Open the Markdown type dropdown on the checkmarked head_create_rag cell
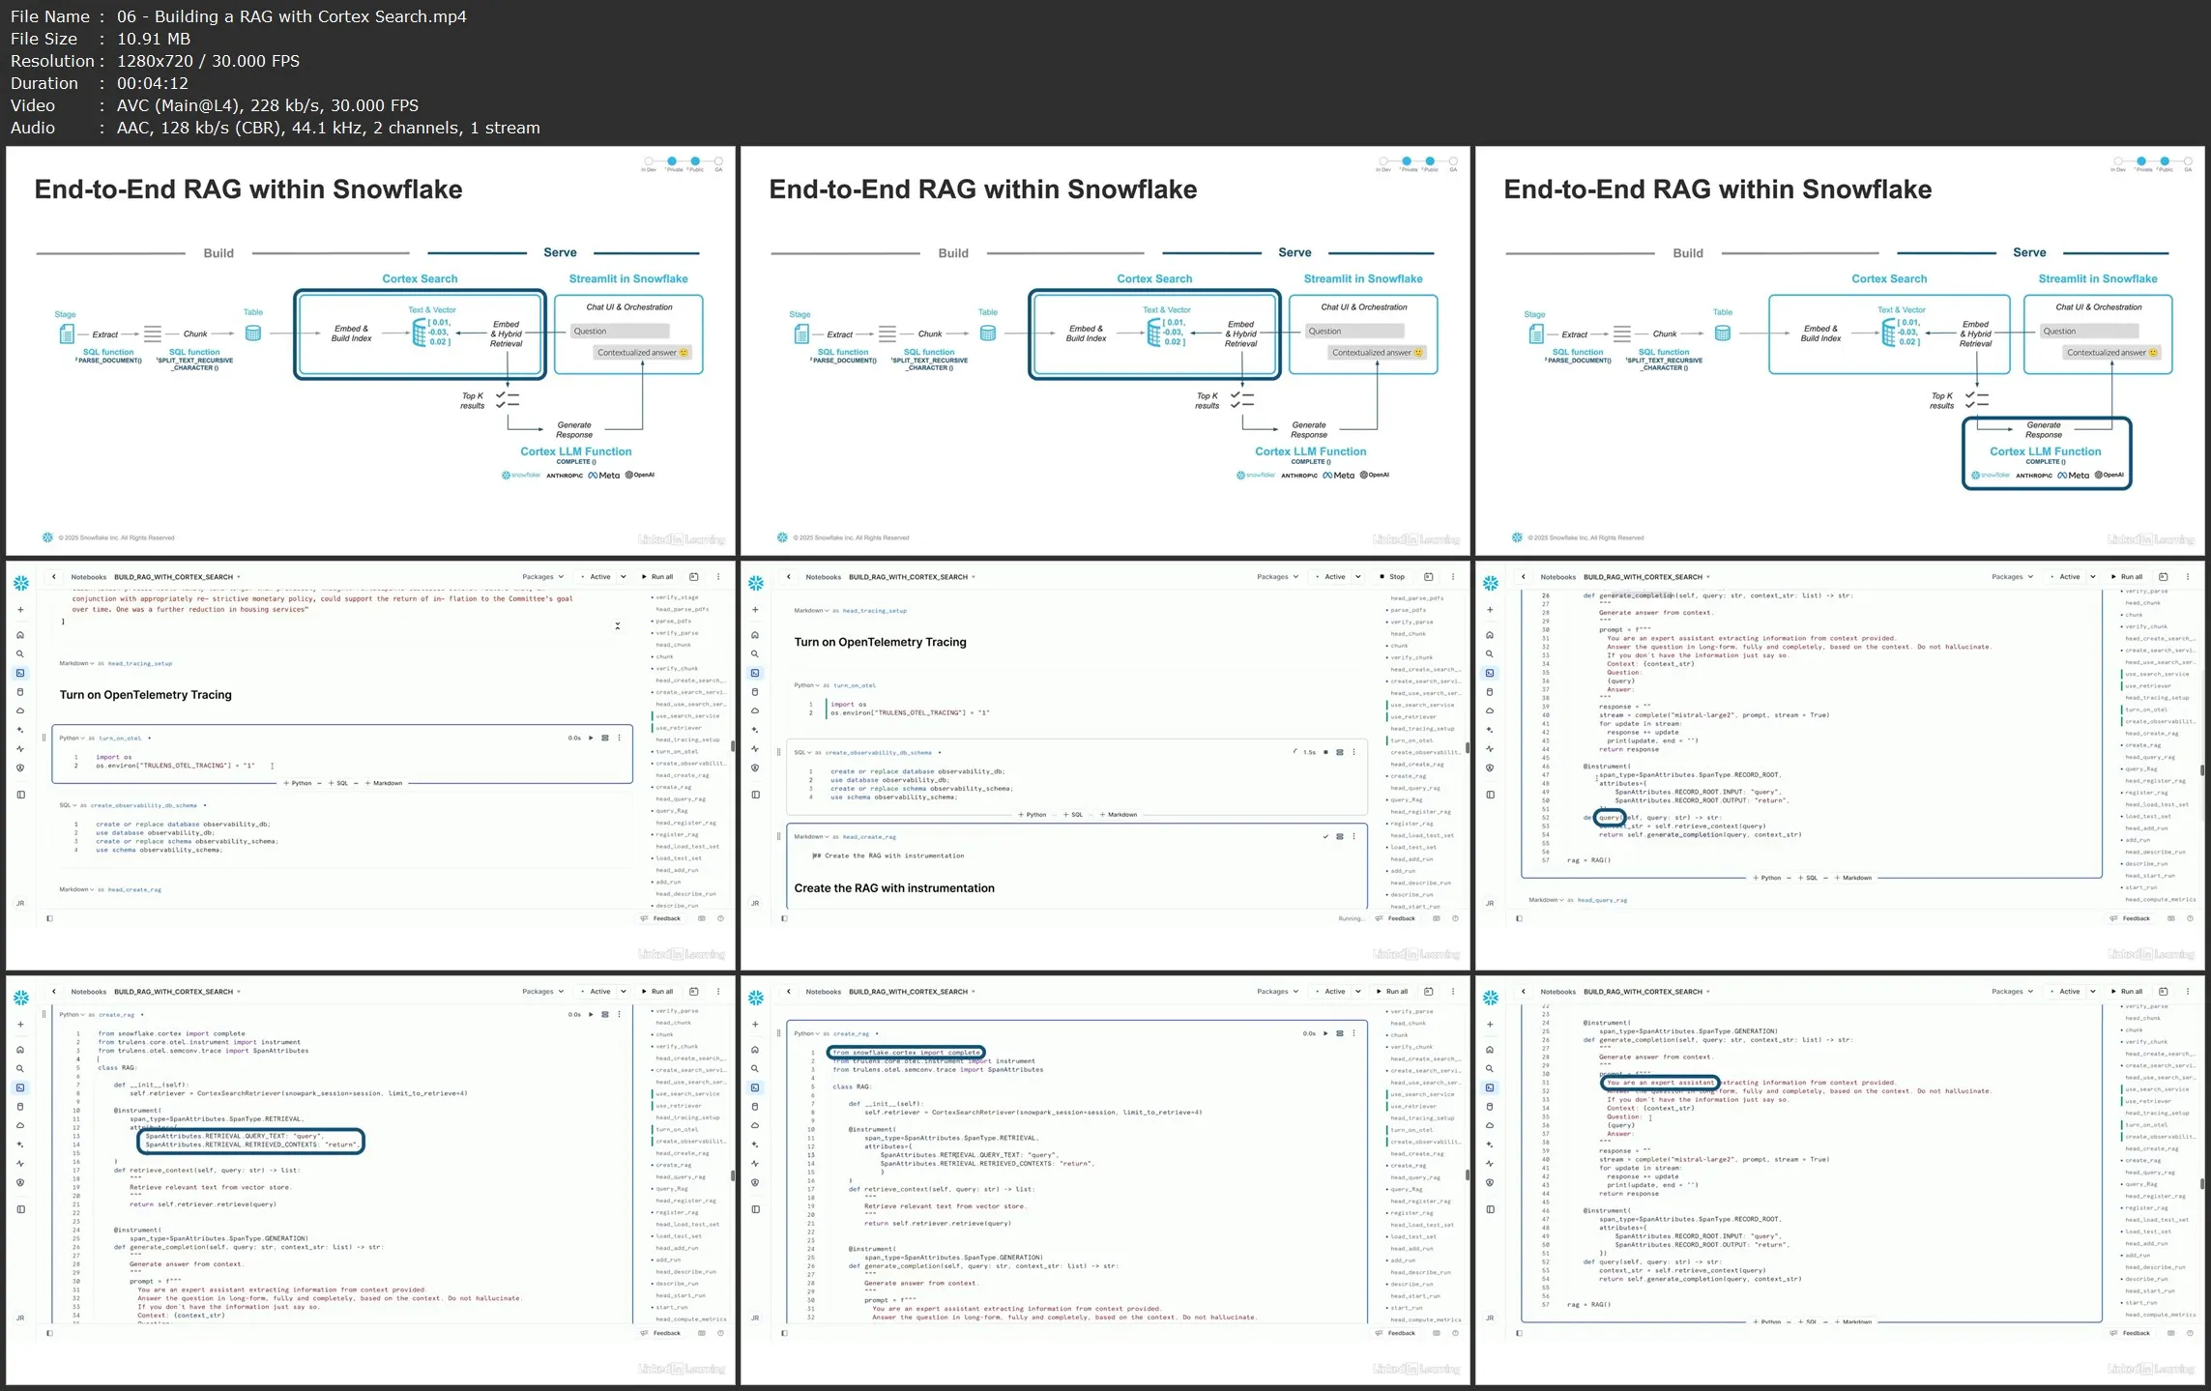 (x=810, y=837)
